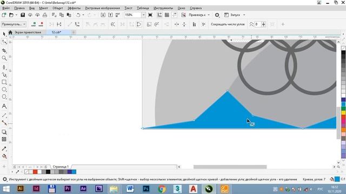Open the zoom level 150% dropdown
Image resolution: width=346 pixels, height=194 pixels.
click(143, 15)
